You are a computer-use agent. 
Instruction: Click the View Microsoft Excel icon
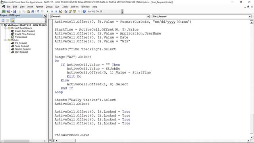coord(4,12)
